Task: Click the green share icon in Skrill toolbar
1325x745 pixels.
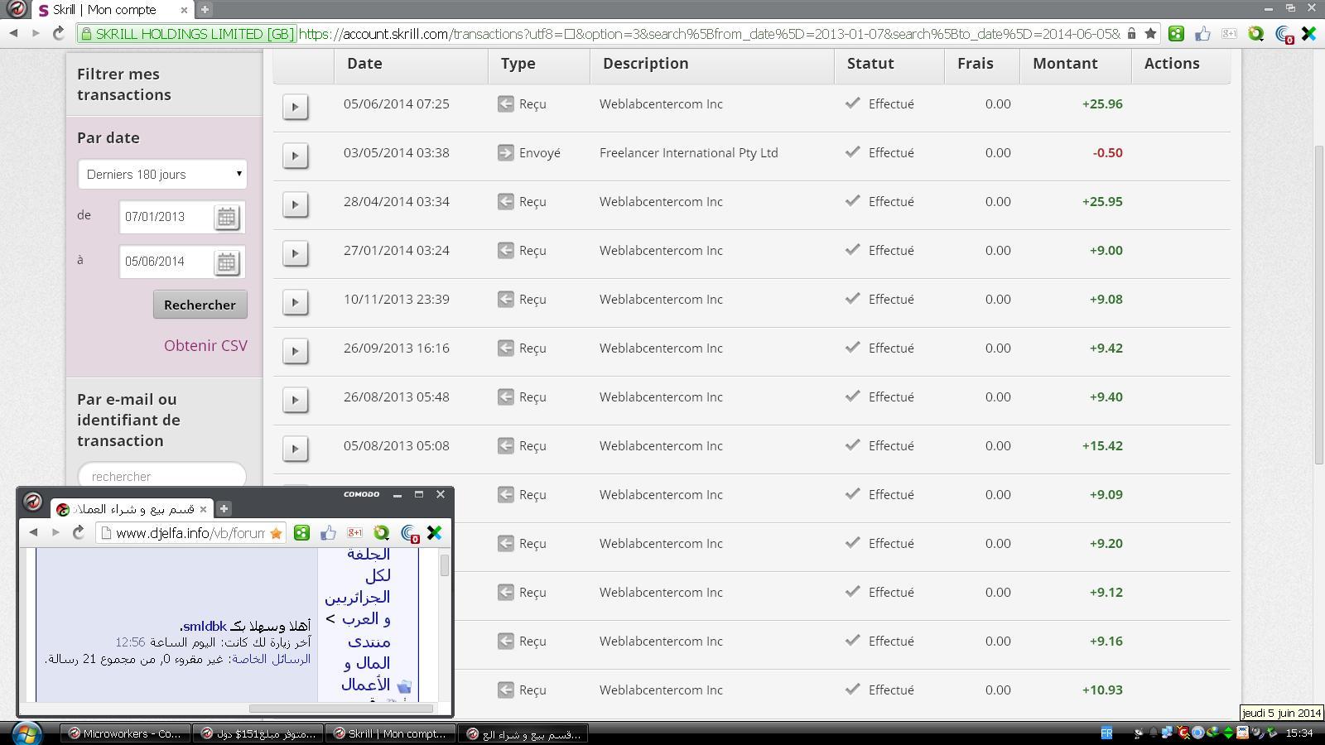Action: (x=1176, y=34)
